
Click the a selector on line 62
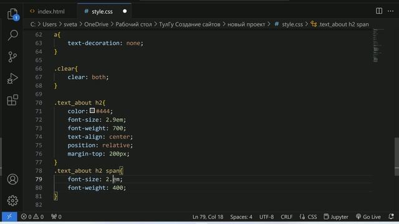(55, 35)
